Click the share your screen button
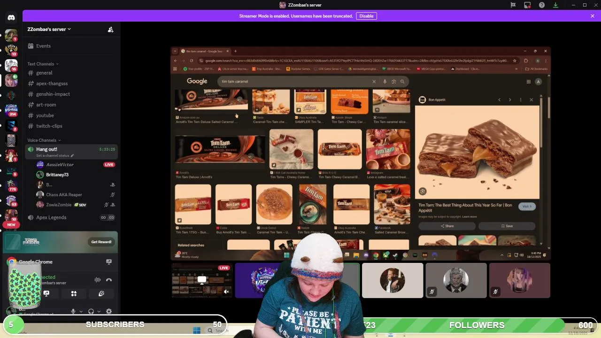The width and height of the screenshot is (601, 338). pyautogui.click(x=46, y=293)
